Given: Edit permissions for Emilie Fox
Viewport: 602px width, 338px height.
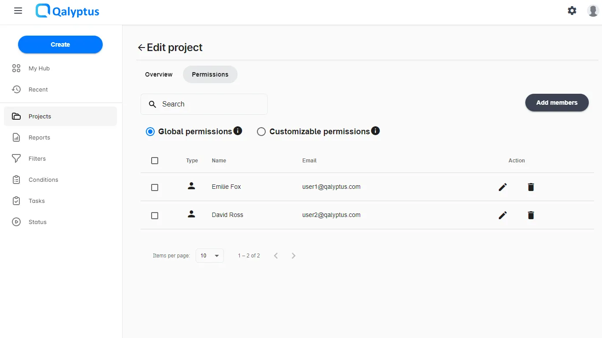Looking at the screenshot, I should [502, 187].
